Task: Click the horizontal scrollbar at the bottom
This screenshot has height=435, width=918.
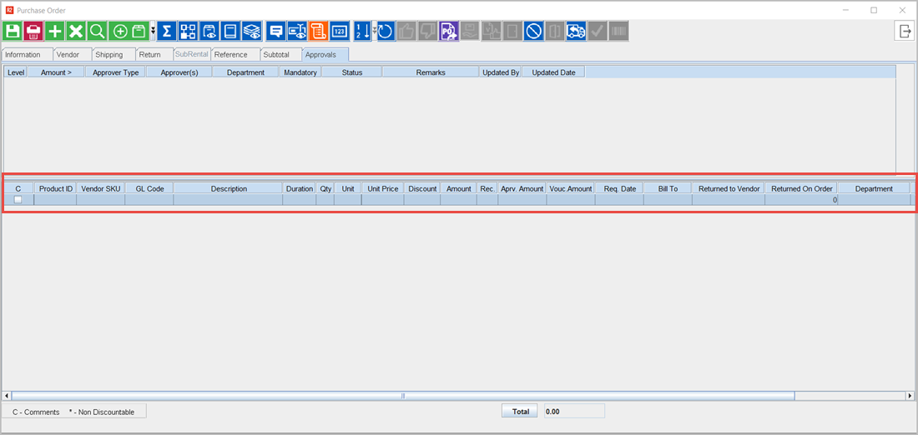Action: (x=402, y=396)
